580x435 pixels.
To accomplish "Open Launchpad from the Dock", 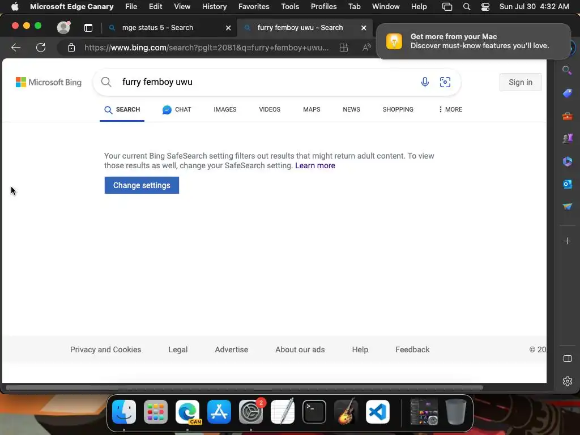I will (x=156, y=412).
